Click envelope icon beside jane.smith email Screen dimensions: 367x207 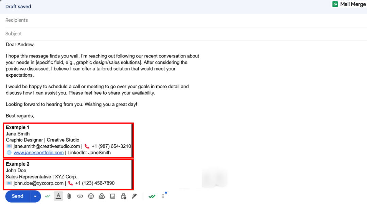click(x=9, y=146)
